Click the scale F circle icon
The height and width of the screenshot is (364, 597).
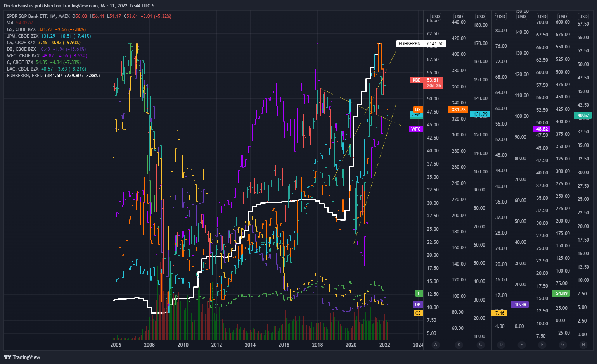(x=542, y=345)
